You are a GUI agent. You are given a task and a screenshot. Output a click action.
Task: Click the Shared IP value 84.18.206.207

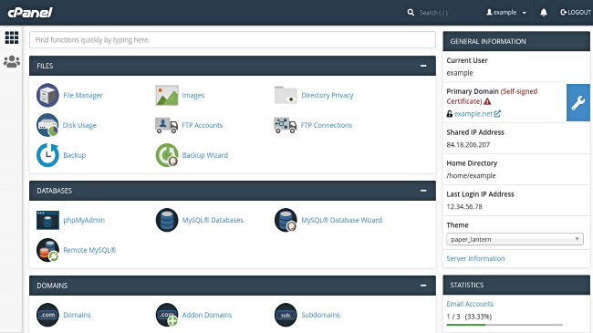pyautogui.click(x=468, y=145)
